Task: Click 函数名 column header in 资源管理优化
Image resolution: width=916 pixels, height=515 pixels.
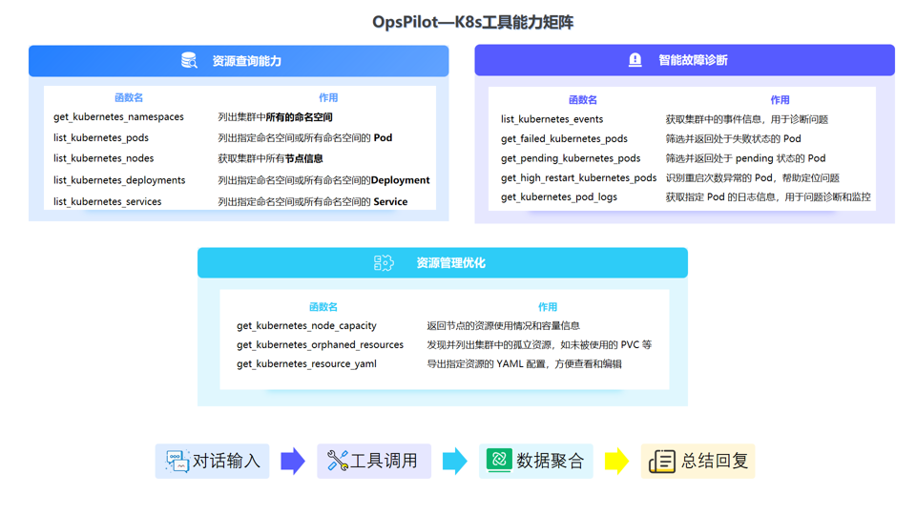Action: tap(323, 307)
